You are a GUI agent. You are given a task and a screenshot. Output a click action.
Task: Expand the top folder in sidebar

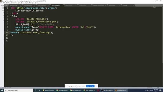[x=2, y=7]
